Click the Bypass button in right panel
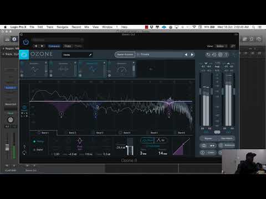This screenshot has width=266, height=199. [x=208, y=139]
